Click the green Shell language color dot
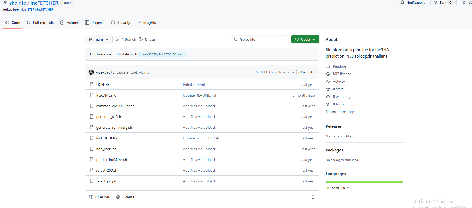The image size is (472, 208). 328,188
